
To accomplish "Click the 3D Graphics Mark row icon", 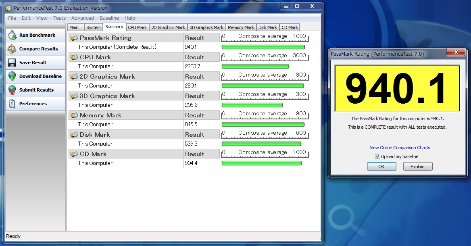I will [x=74, y=96].
